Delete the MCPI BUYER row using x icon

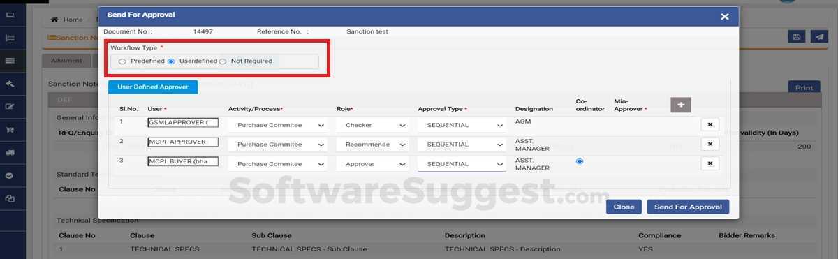tap(710, 163)
